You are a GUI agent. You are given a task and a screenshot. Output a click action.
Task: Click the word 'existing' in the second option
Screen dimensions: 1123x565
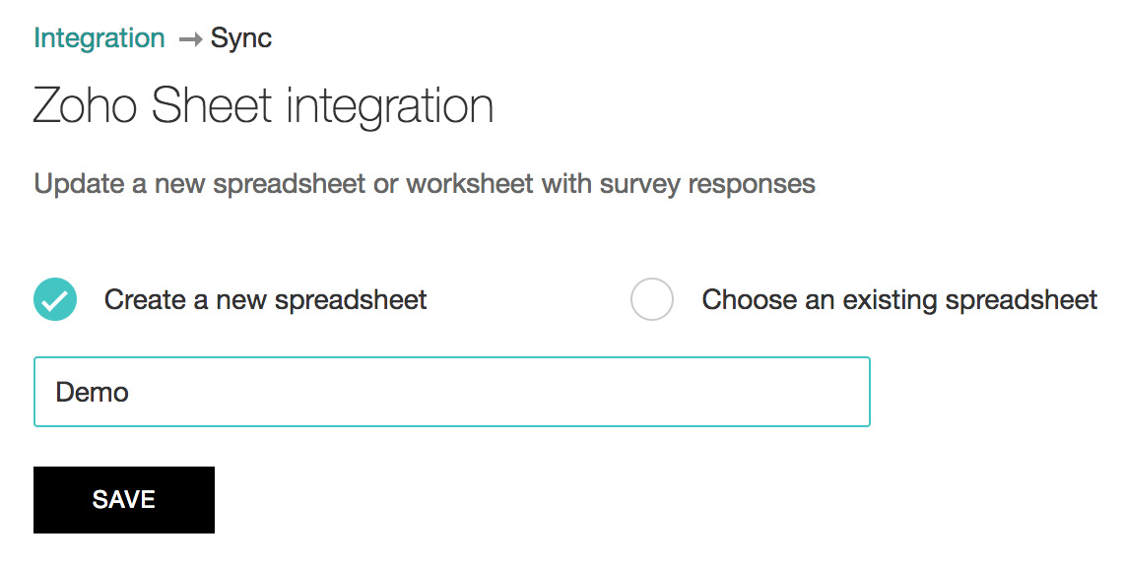click(x=890, y=299)
